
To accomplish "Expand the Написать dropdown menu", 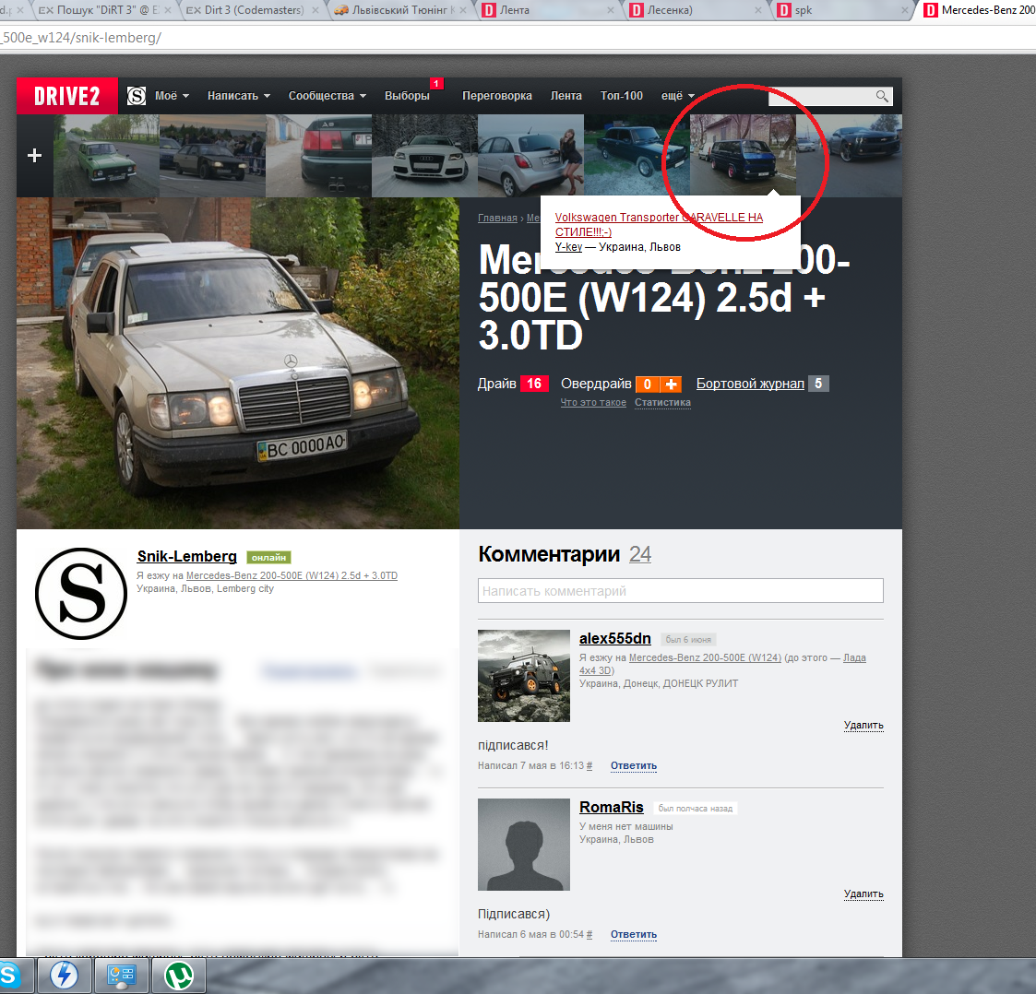I will (x=239, y=96).
